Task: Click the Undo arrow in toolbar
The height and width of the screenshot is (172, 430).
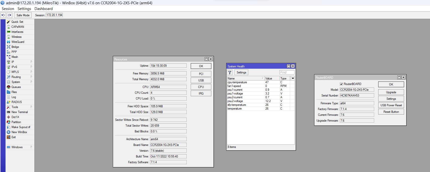Action: 3,15
